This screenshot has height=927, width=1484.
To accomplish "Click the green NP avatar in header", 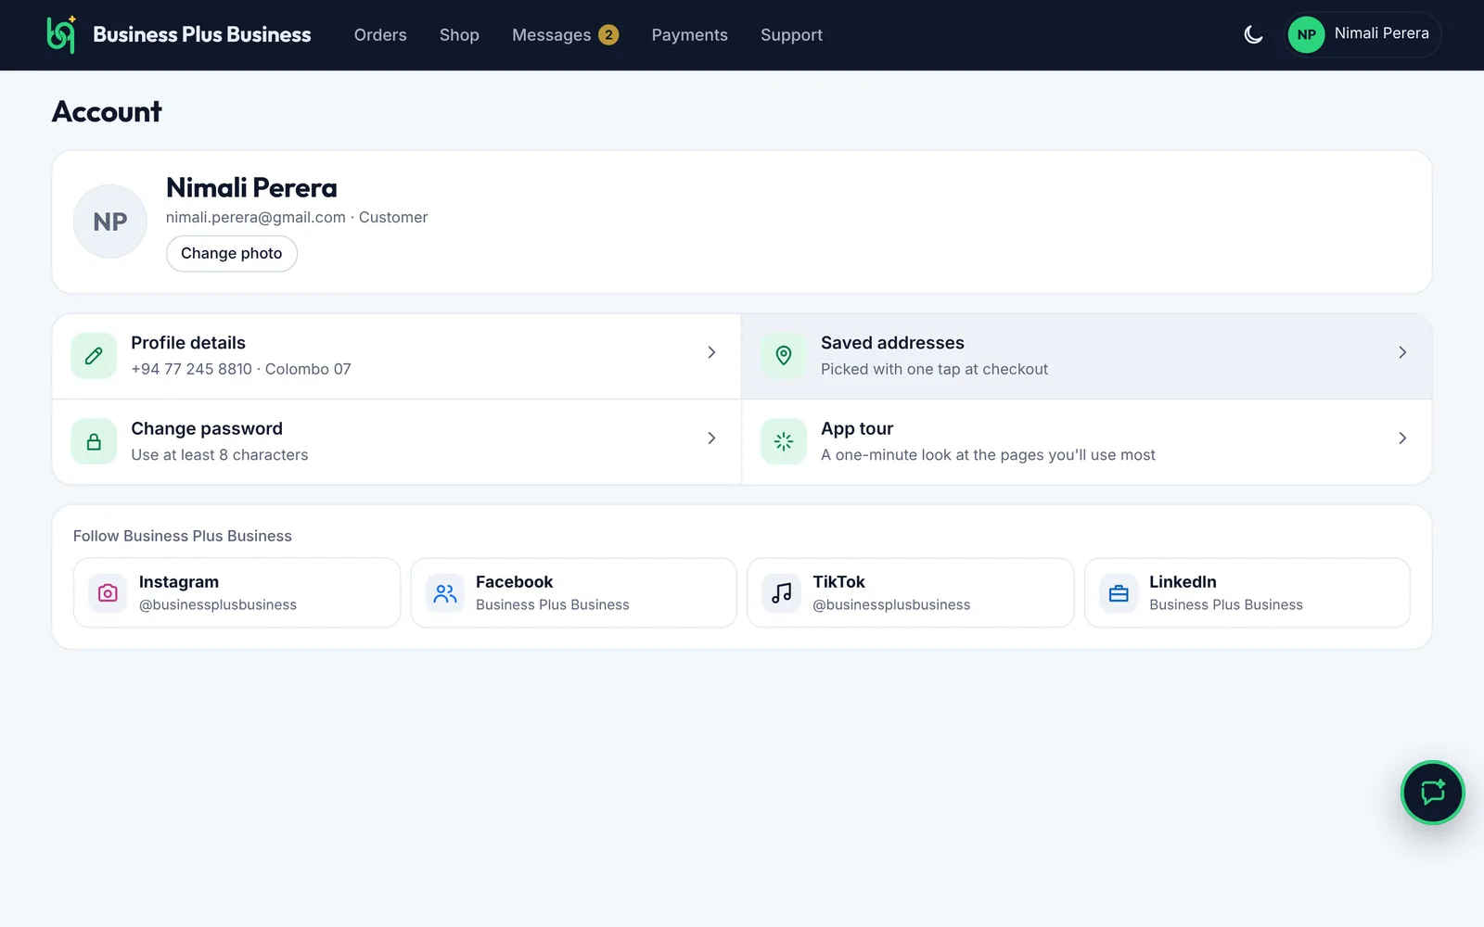I will (x=1306, y=35).
